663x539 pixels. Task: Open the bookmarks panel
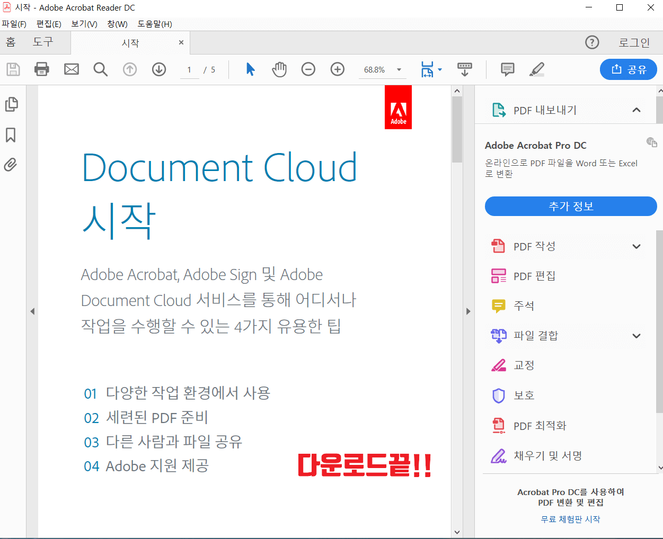point(11,135)
